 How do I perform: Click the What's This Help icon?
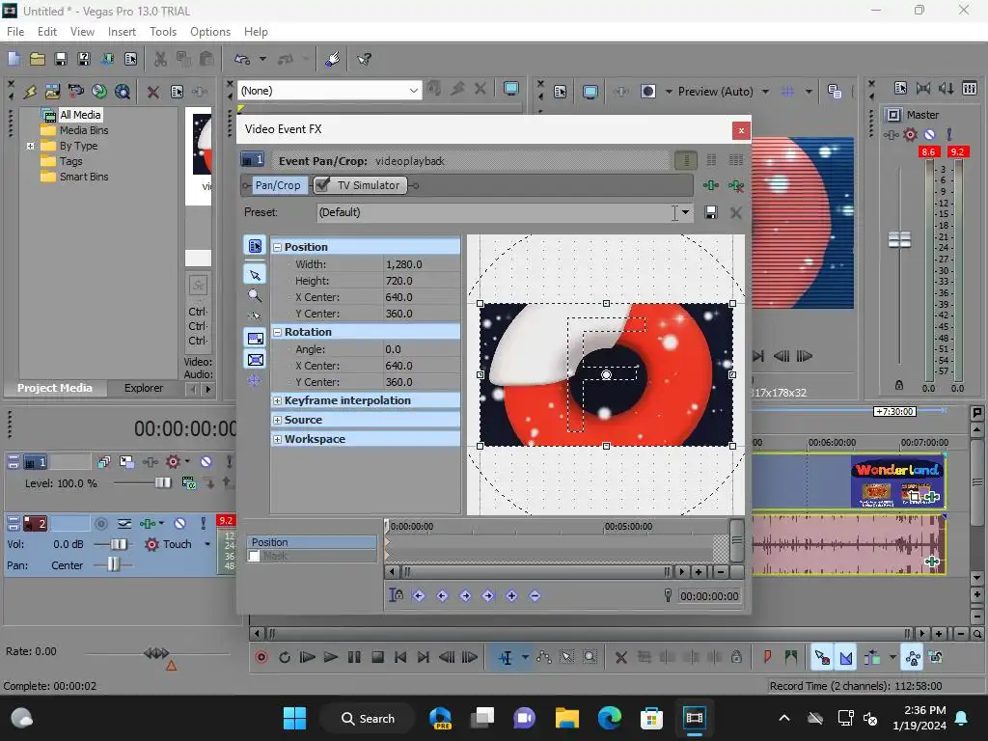[x=365, y=59]
